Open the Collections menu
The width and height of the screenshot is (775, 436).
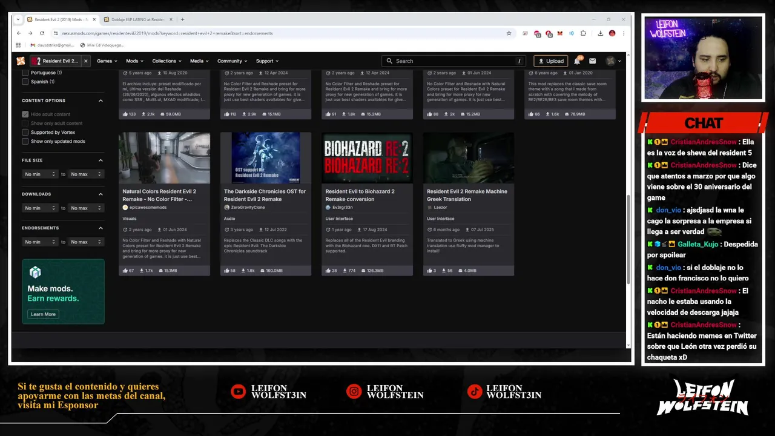167,61
